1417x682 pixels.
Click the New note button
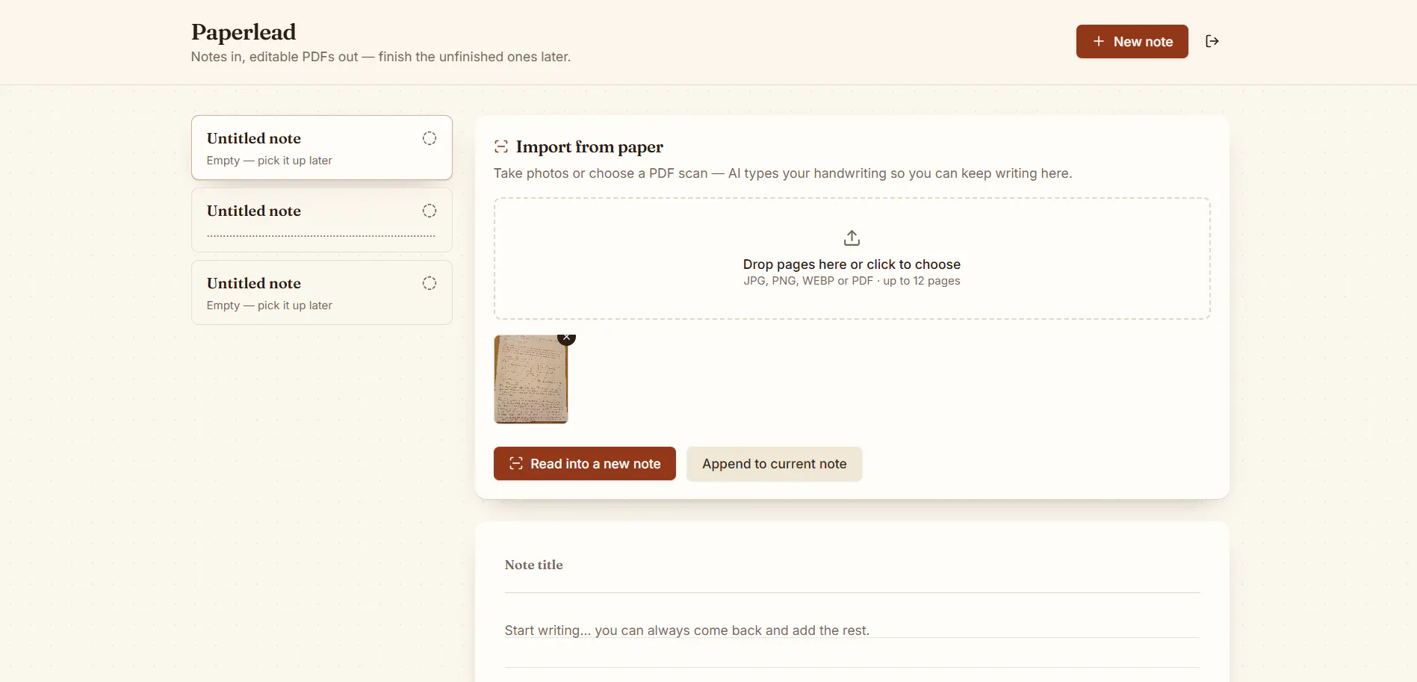coord(1132,41)
